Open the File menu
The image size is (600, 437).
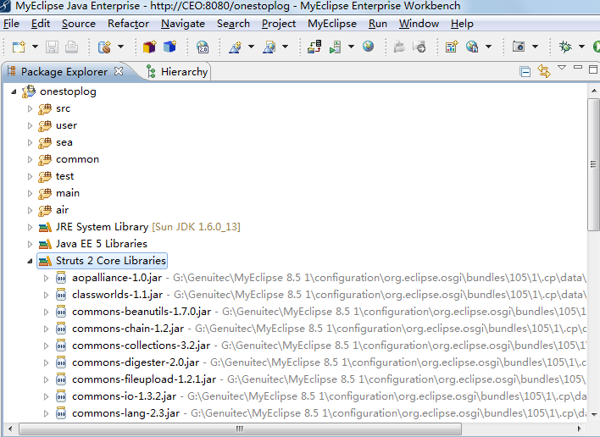coord(11,24)
